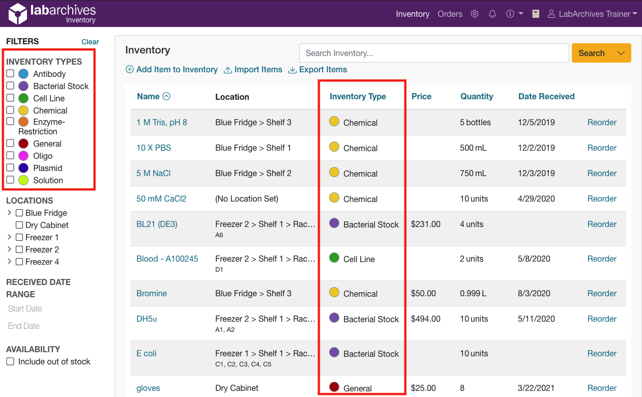
Task: Reorder the 10 X PBS item
Action: coord(602,148)
